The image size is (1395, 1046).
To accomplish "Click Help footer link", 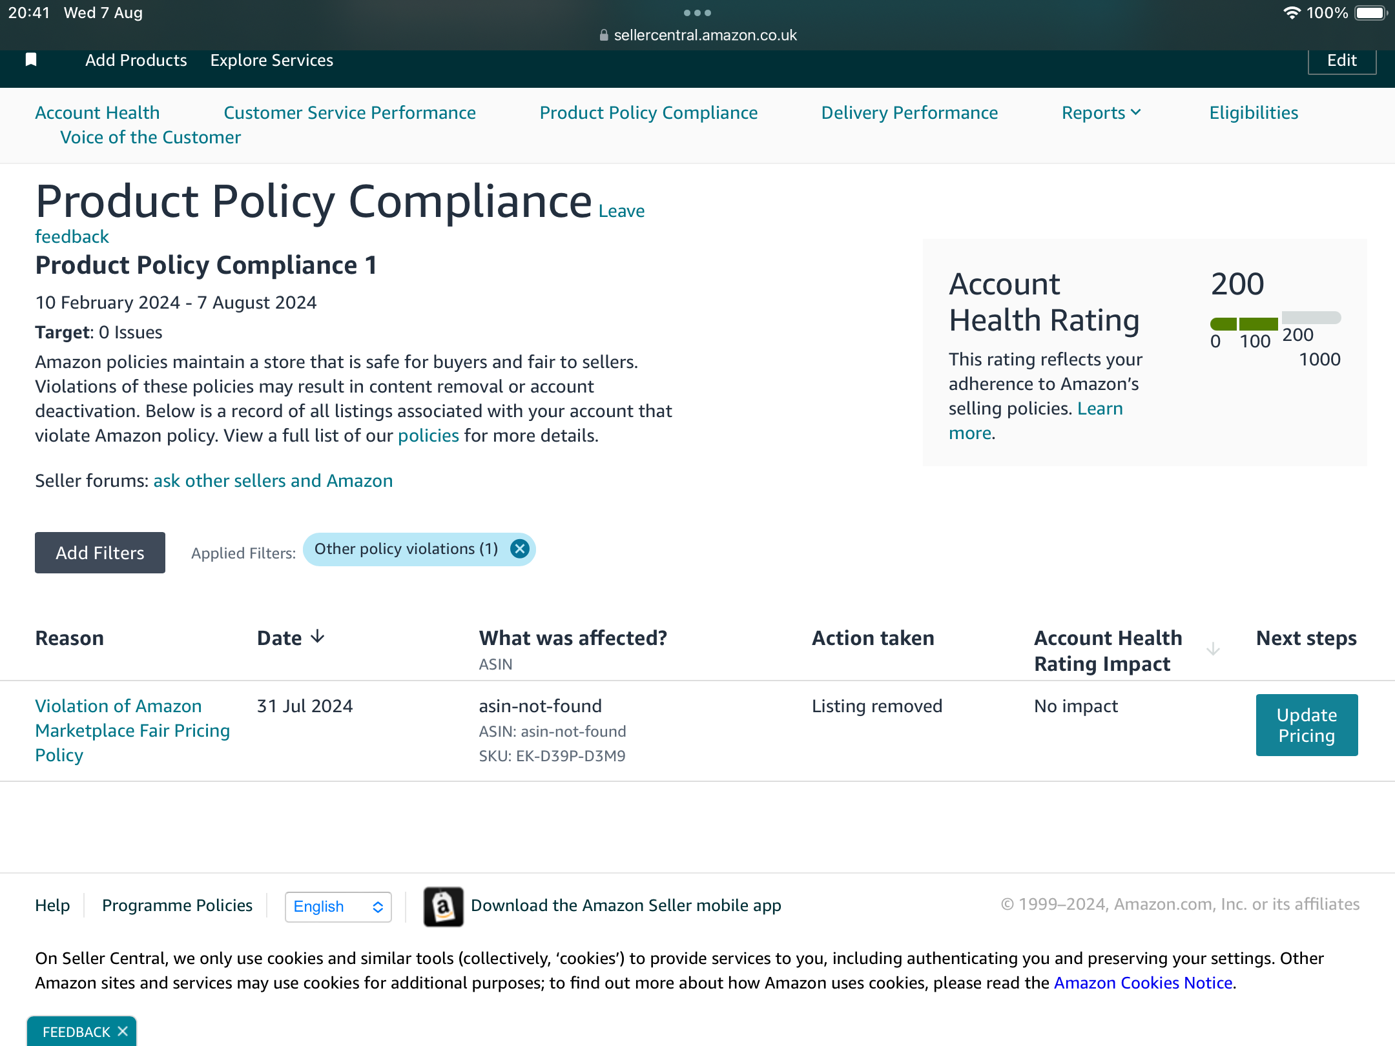I will pyautogui.click(x=52, y=905).
